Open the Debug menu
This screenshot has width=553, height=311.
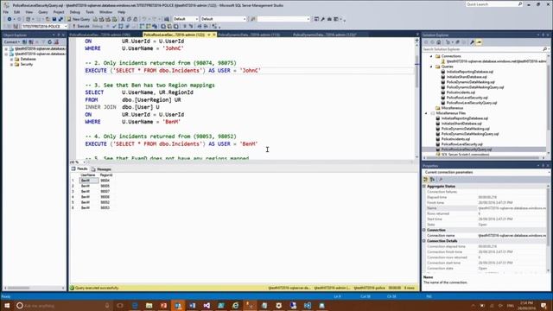pyautogui.click(x=75, y=12)
